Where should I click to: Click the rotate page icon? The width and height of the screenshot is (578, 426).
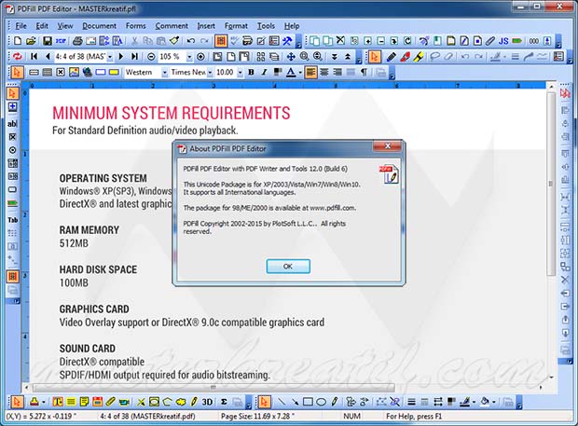407,40
